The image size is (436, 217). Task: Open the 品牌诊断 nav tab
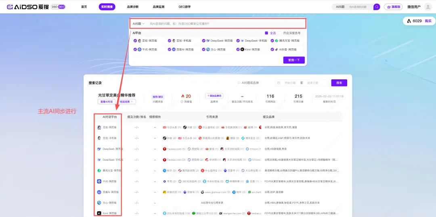point(132,7)
